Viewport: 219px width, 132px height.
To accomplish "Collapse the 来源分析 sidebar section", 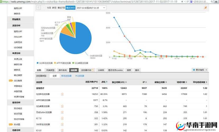I will tap(21, 53).
